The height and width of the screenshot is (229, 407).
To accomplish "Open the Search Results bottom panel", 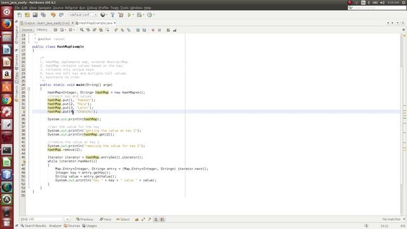I will (x=34, y=226).
